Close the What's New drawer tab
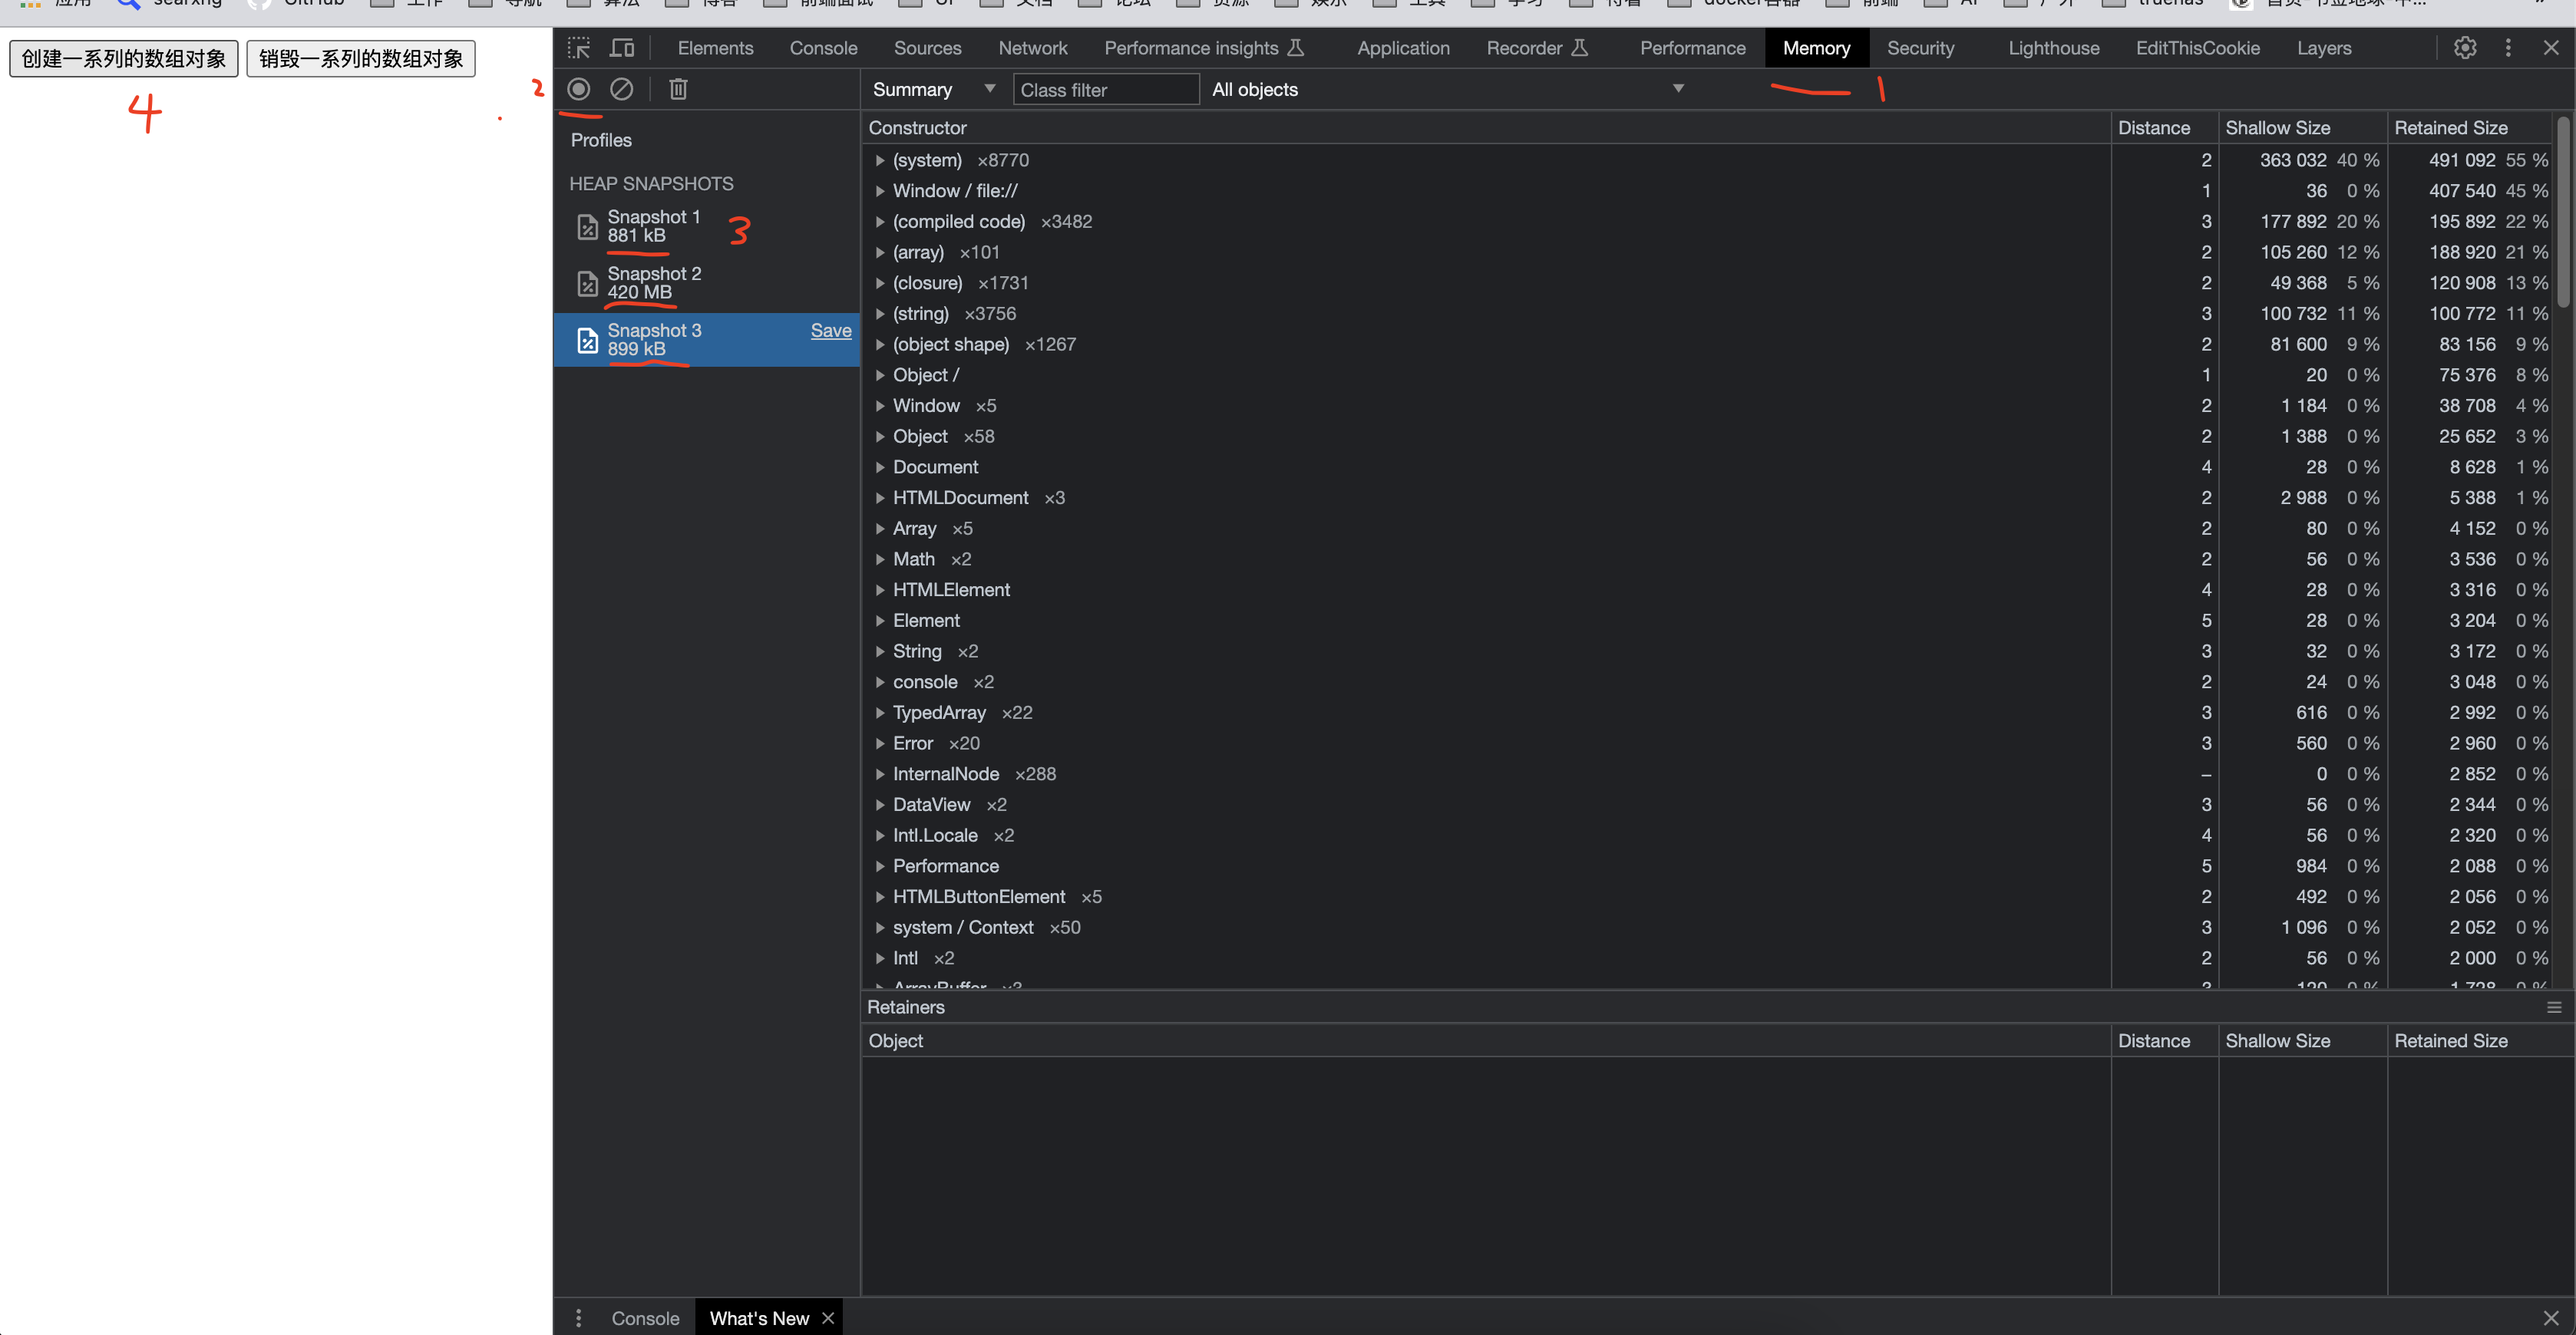Image resolution: width=2576 pixels, height=1335 pixels. coord(828,1318)
